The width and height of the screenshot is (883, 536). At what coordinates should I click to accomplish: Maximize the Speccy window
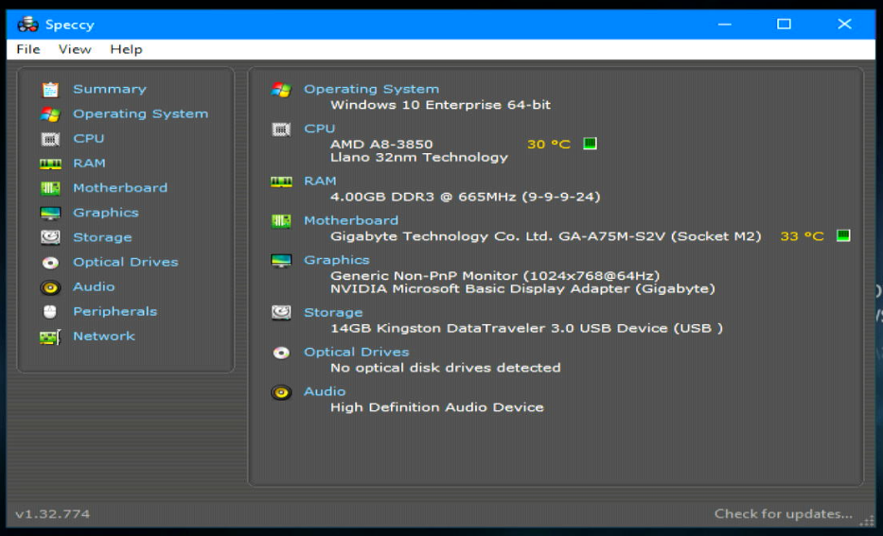(784, 25)
